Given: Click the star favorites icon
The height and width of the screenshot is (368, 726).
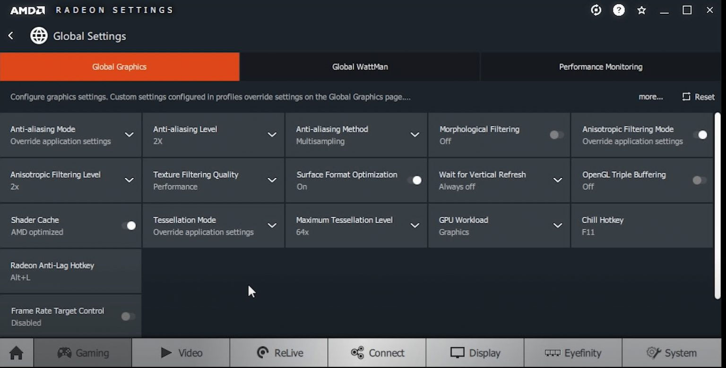Looking at the screenshot, I should pyautogui.click(x=641, y=10).
